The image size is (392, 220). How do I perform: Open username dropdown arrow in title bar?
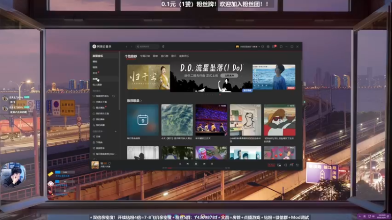coord(259,46)
